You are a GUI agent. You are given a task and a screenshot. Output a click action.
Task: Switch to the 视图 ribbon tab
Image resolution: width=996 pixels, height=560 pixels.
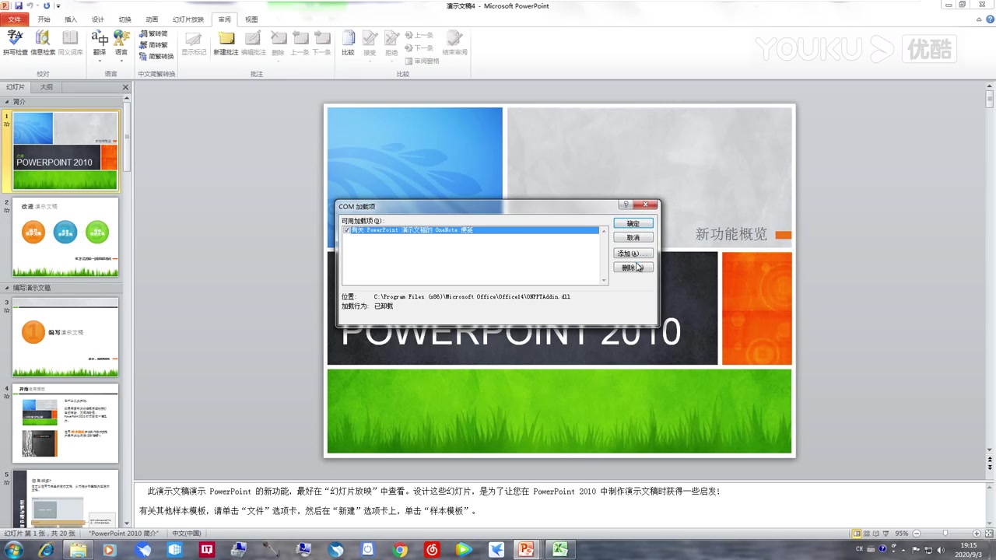coord(251,19)
